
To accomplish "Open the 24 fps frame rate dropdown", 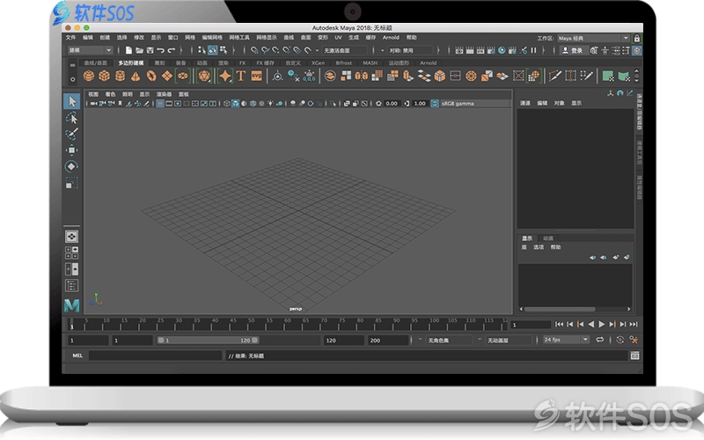I will tap(566, 340).
